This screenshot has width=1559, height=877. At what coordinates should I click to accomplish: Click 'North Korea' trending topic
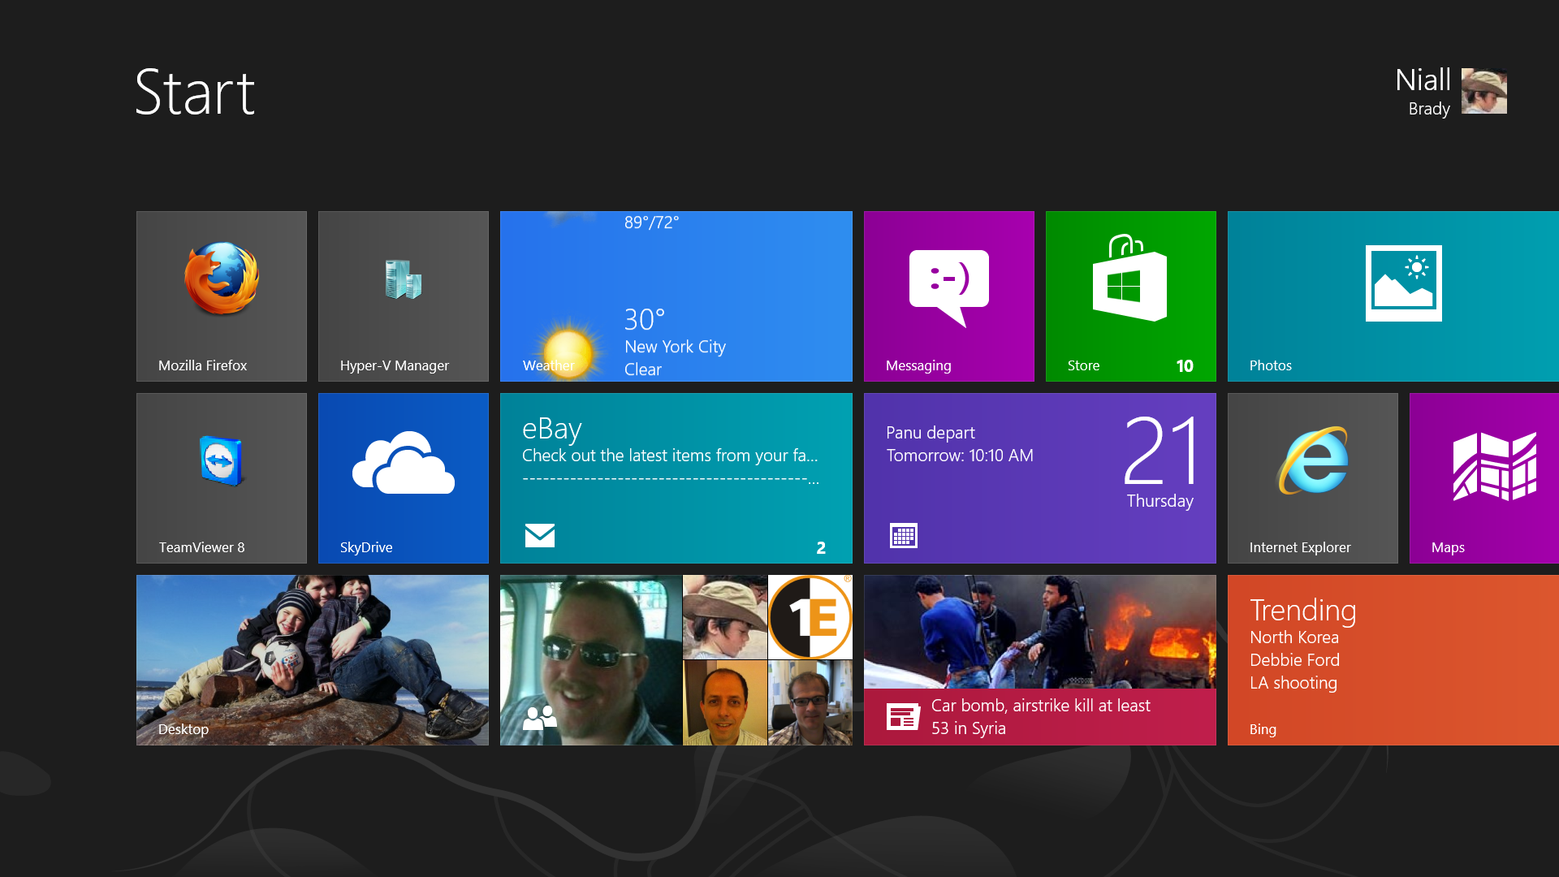click(1294, 637)
